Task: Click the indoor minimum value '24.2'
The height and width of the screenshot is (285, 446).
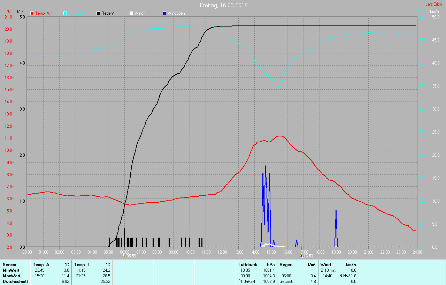Action: (107, 270)
